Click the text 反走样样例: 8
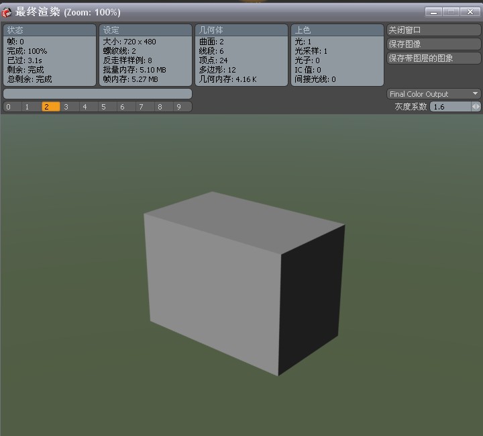 click(x=127, y=60)
